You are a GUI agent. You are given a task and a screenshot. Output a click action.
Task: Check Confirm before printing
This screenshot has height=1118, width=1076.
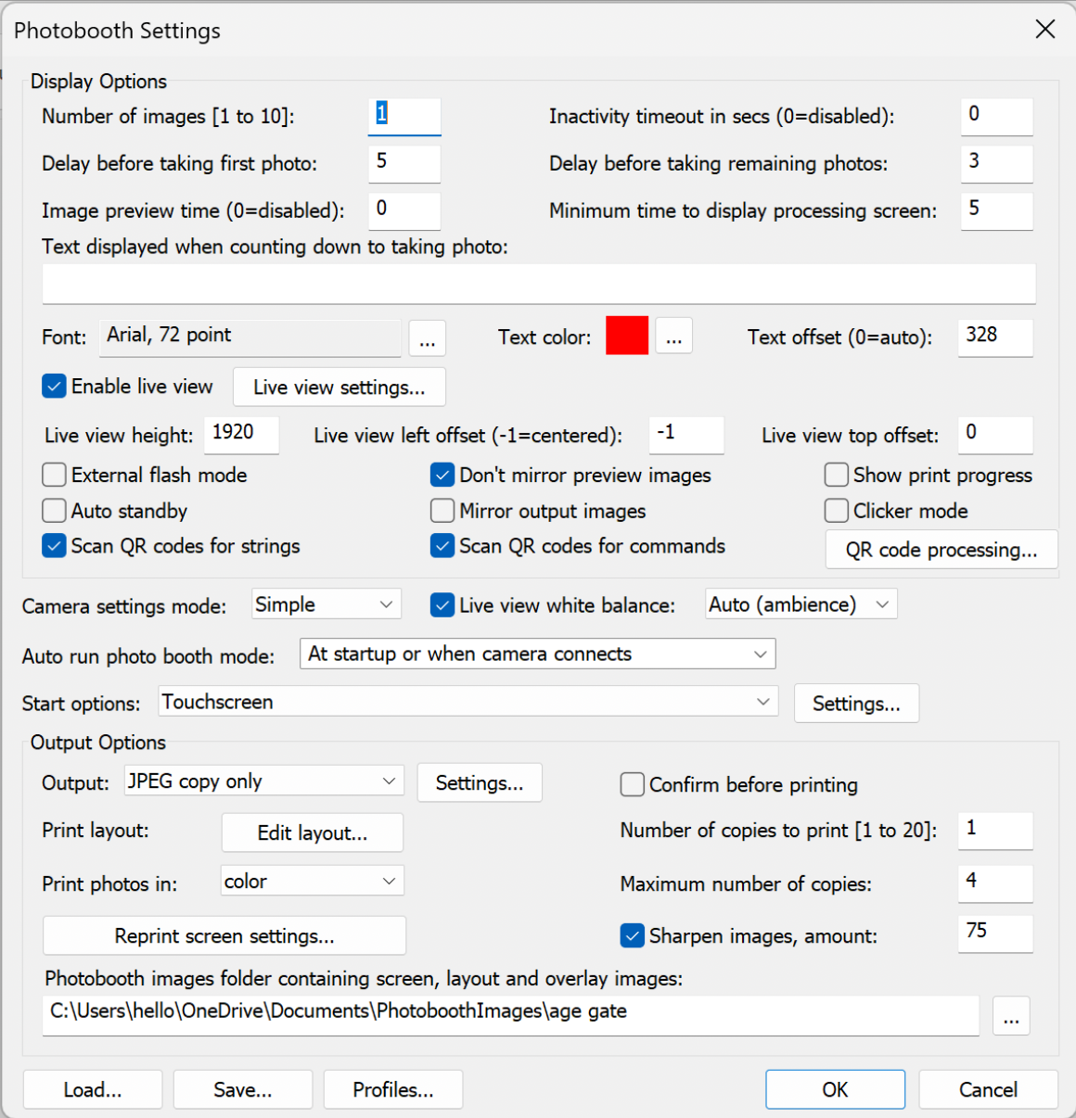(633, 785)
